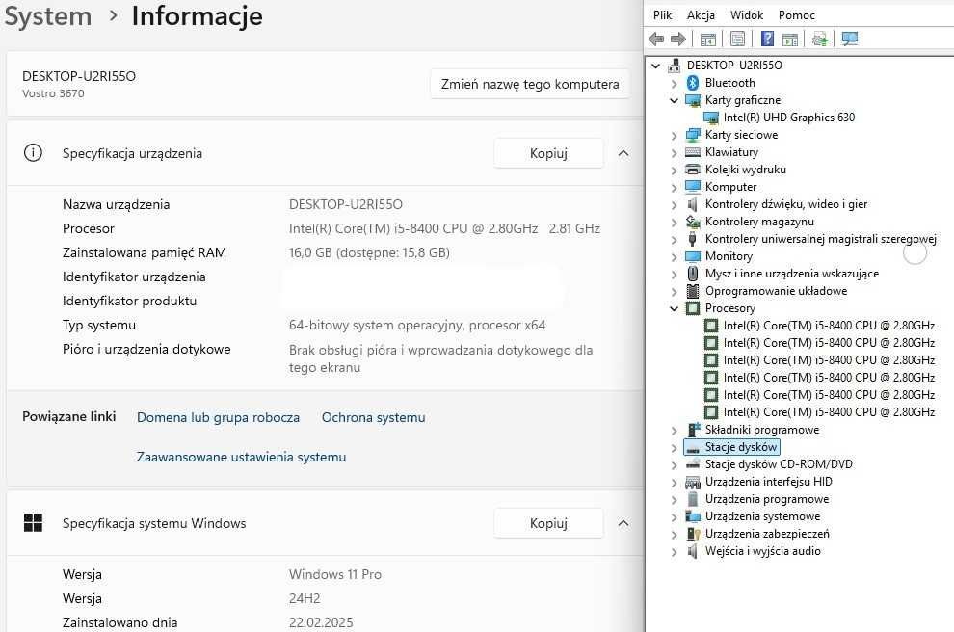Collapse the Specyfikacja systemu Windows section chevron
Image resolution: width=954 pixels, height=632 pixels.
[623, 523]
